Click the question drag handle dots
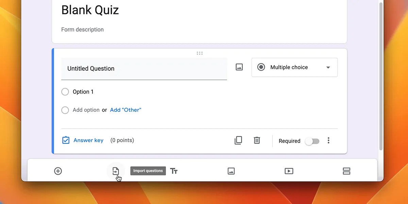This screenshot has height=204, width=408. pyautogui.click(x=200, y=53)
